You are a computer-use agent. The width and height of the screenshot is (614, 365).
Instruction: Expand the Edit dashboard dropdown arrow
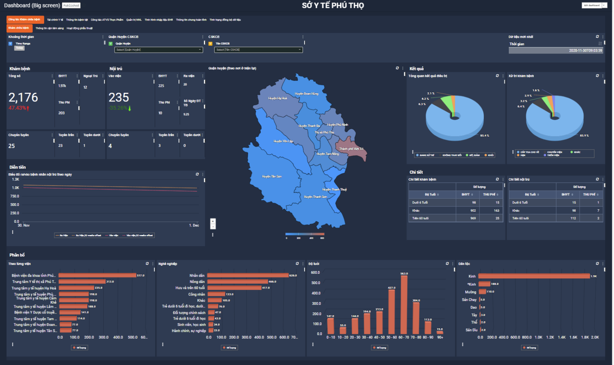click(x=604, y=5)
